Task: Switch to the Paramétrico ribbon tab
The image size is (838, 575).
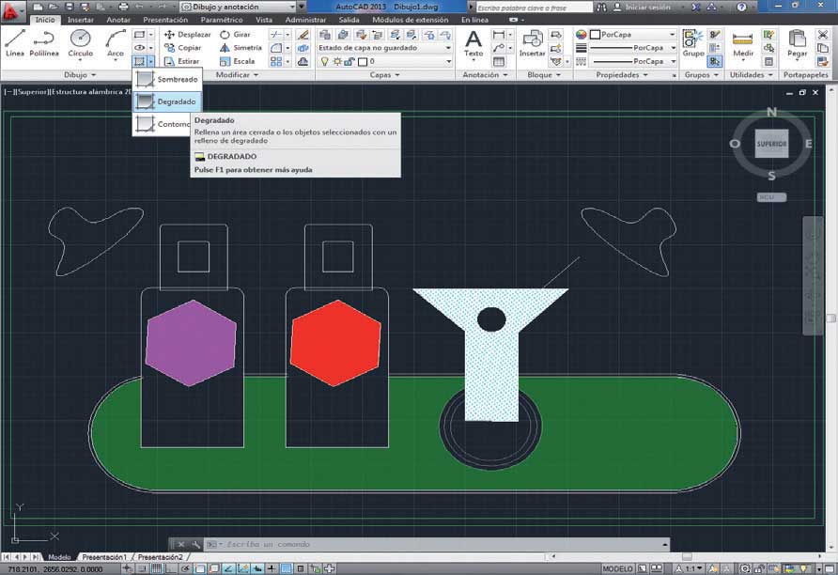Action: point(222,19)
